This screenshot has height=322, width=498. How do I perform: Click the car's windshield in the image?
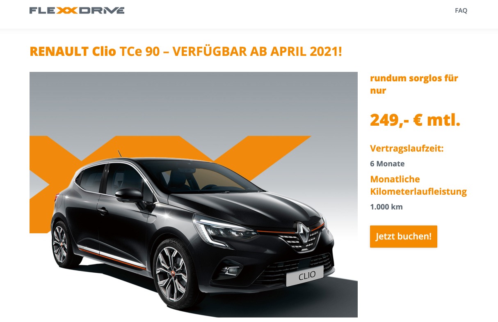point(205,177)
